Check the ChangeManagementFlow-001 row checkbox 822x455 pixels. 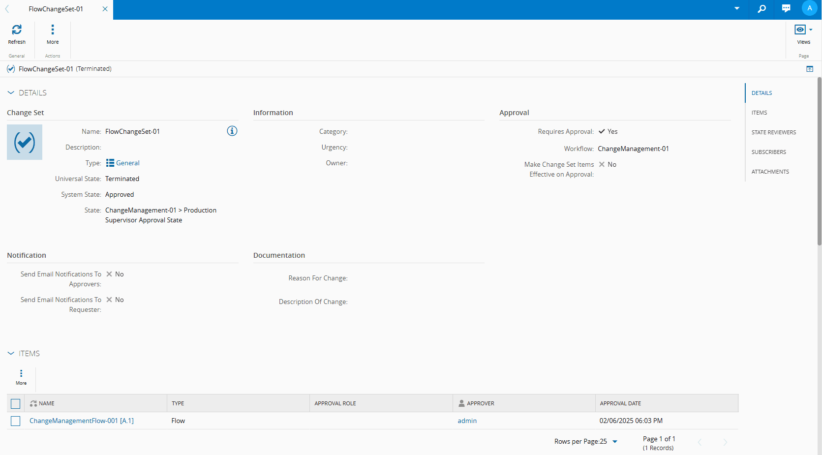click(16, 421)
